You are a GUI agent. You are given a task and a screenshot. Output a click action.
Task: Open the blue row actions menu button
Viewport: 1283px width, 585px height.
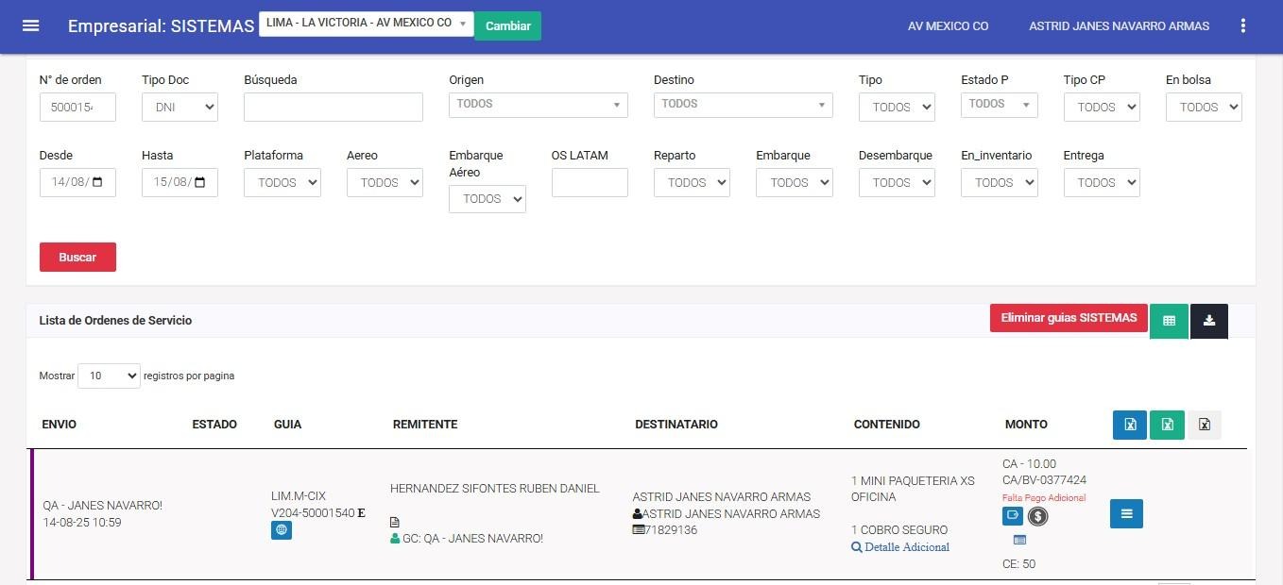1126,513
